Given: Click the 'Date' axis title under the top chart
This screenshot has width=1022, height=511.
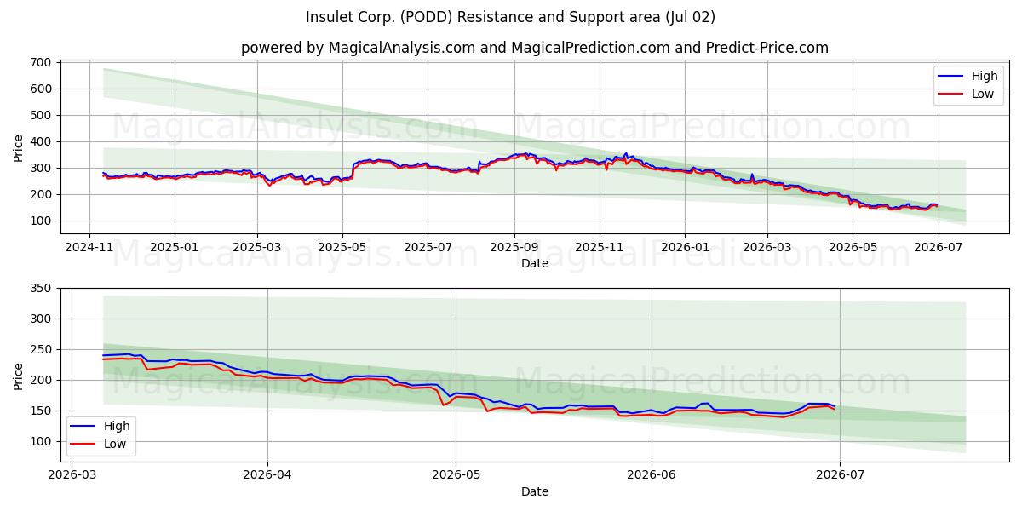Looking at the screenshot, I should click(x=534, y=264).
